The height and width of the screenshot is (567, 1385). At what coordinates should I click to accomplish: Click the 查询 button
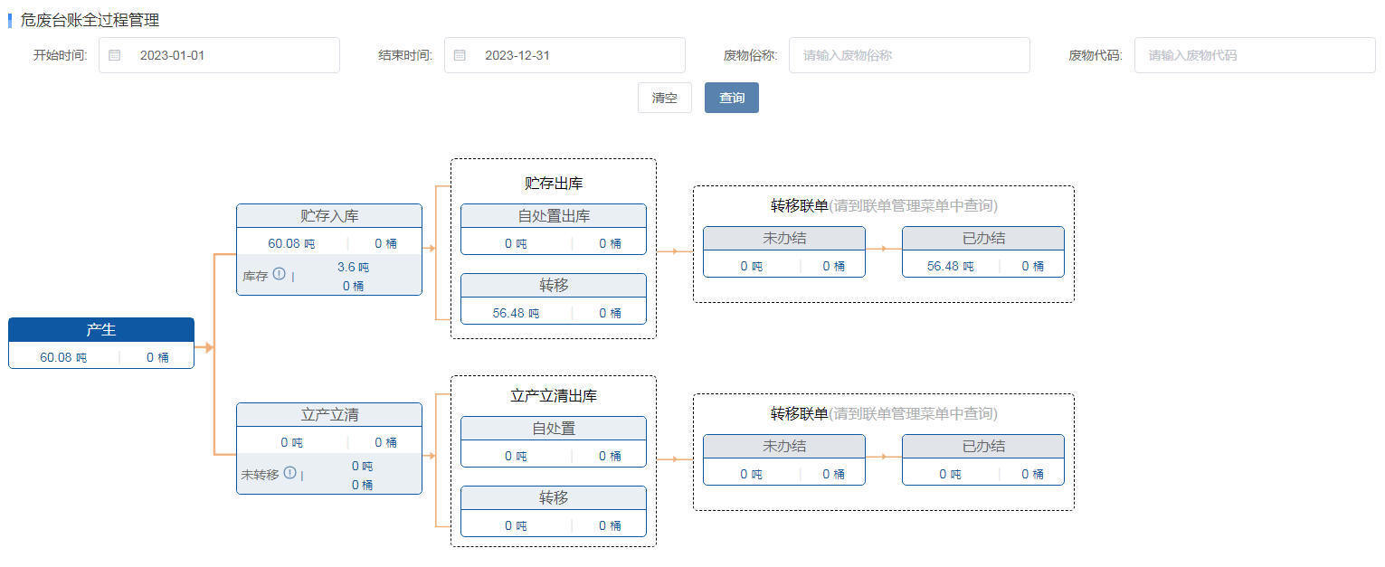coord(732,98)
